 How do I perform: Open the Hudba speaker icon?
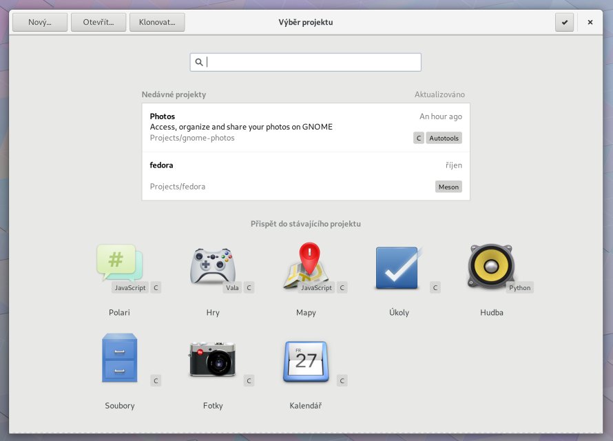pyautogui.click(x=491, y=266)
